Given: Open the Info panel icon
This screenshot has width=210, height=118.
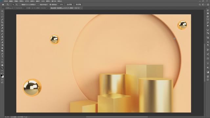Looking at the screenshot, I should click(x=208, y=80).
